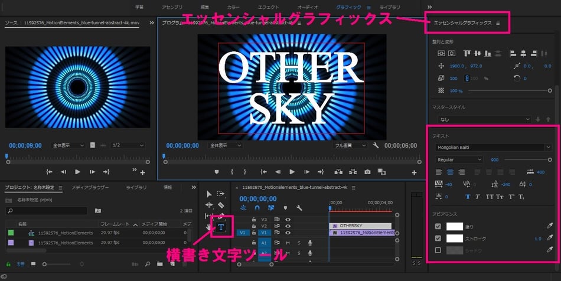This screenshot has height=281, width=561.
Task: Uncheck the ストローク (stroke) checkbox
Action: pos(438,238)
